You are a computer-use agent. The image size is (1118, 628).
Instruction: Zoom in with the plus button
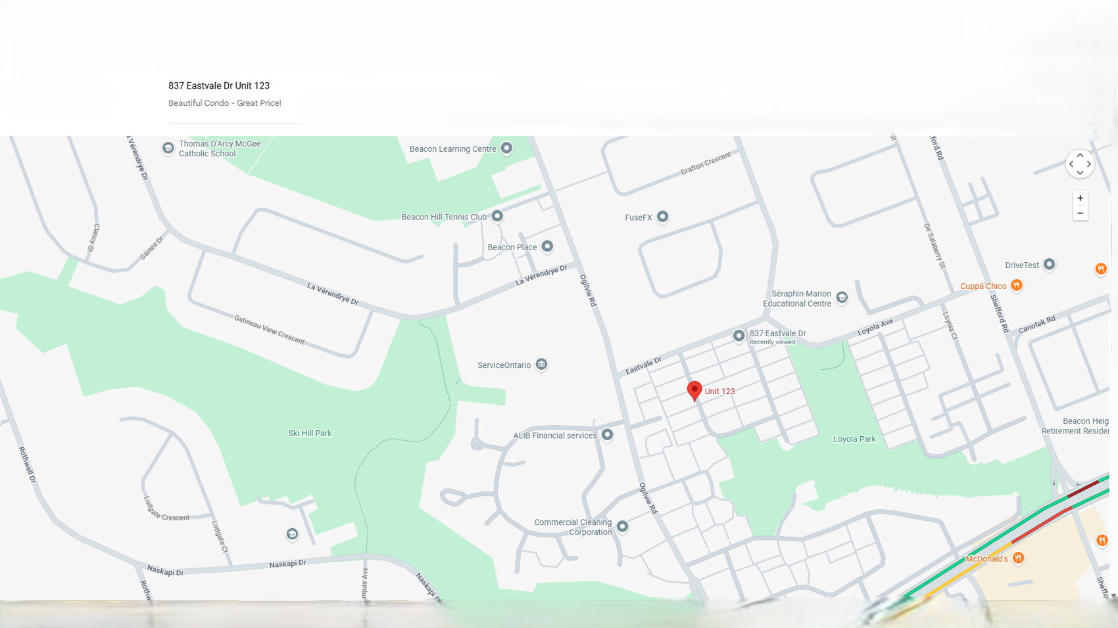1080,198
